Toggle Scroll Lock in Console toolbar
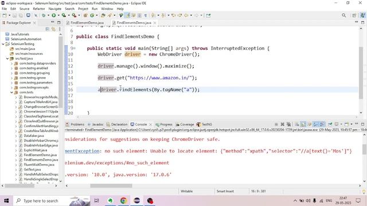The width and height of the screenshot is (367, 206). pos(303,124)
